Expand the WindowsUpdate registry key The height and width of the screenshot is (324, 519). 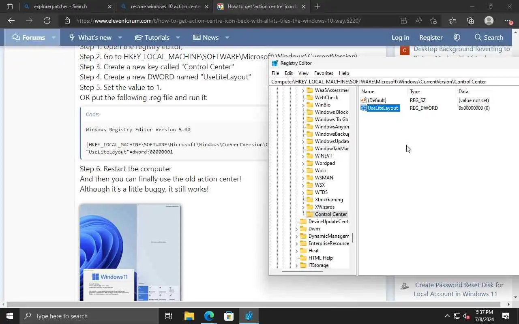click(303, 141)
